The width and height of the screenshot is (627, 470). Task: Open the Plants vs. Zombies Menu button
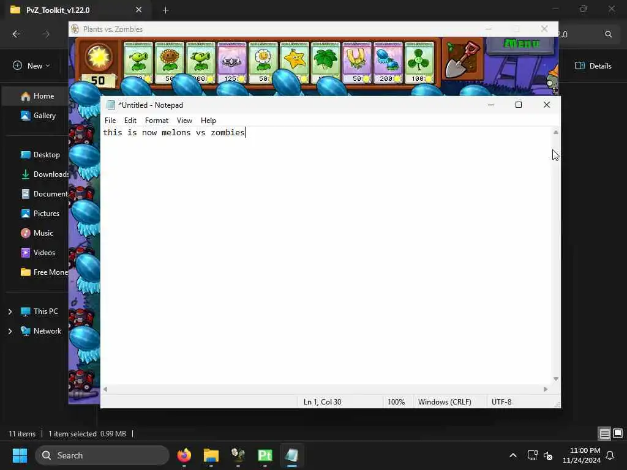(x=521, y=44)
